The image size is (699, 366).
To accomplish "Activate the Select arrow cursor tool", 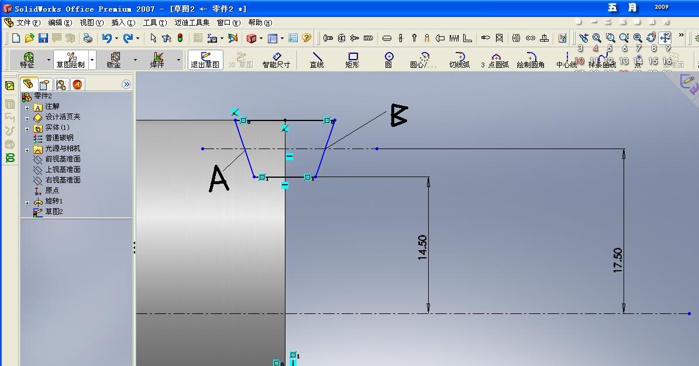I will coord(153,39).
